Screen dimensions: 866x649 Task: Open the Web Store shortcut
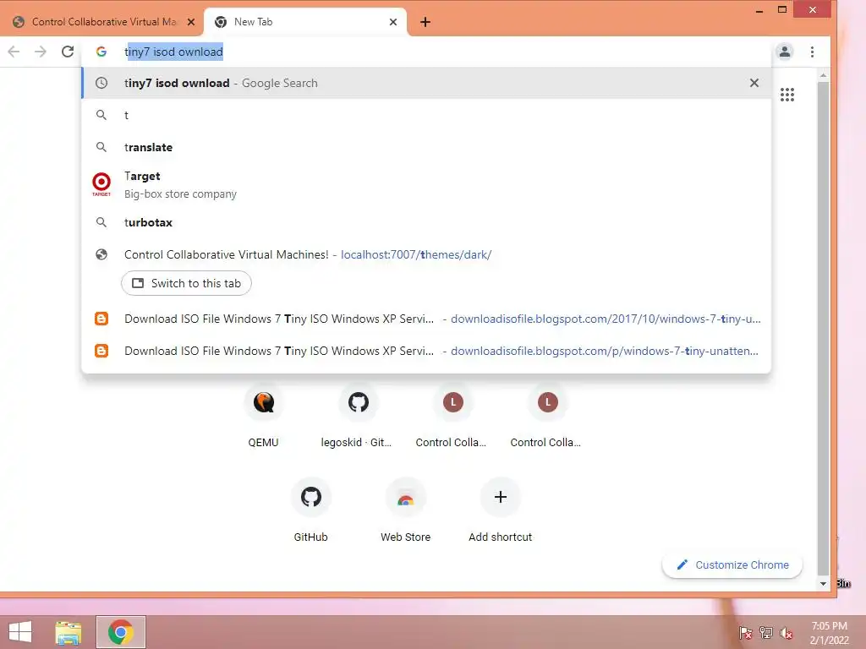405,511
